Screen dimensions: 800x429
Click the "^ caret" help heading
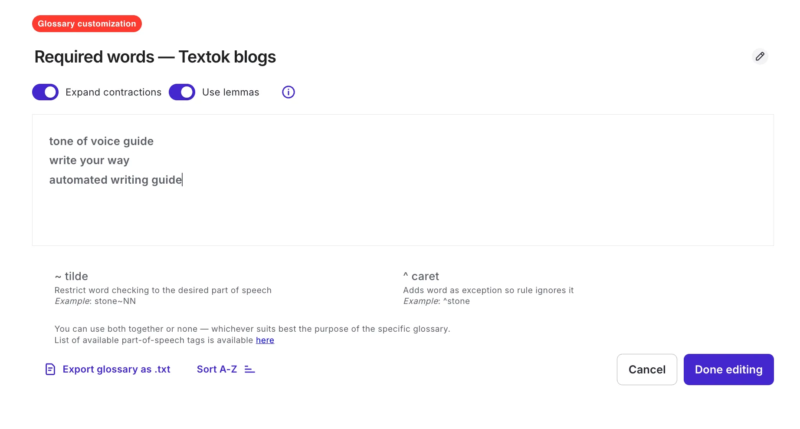(421, 276)
